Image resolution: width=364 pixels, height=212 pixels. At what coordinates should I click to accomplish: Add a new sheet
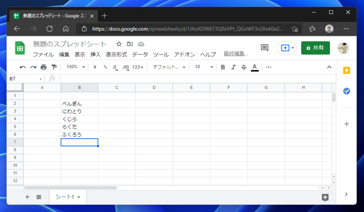(x=27, y=197)
